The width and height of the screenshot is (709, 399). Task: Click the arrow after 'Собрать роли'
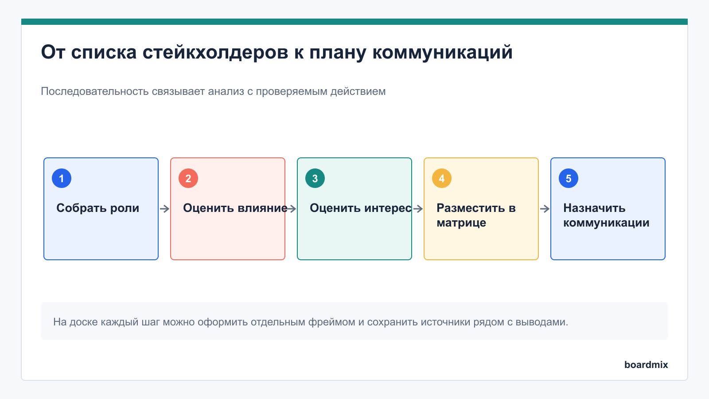(164, 209)
